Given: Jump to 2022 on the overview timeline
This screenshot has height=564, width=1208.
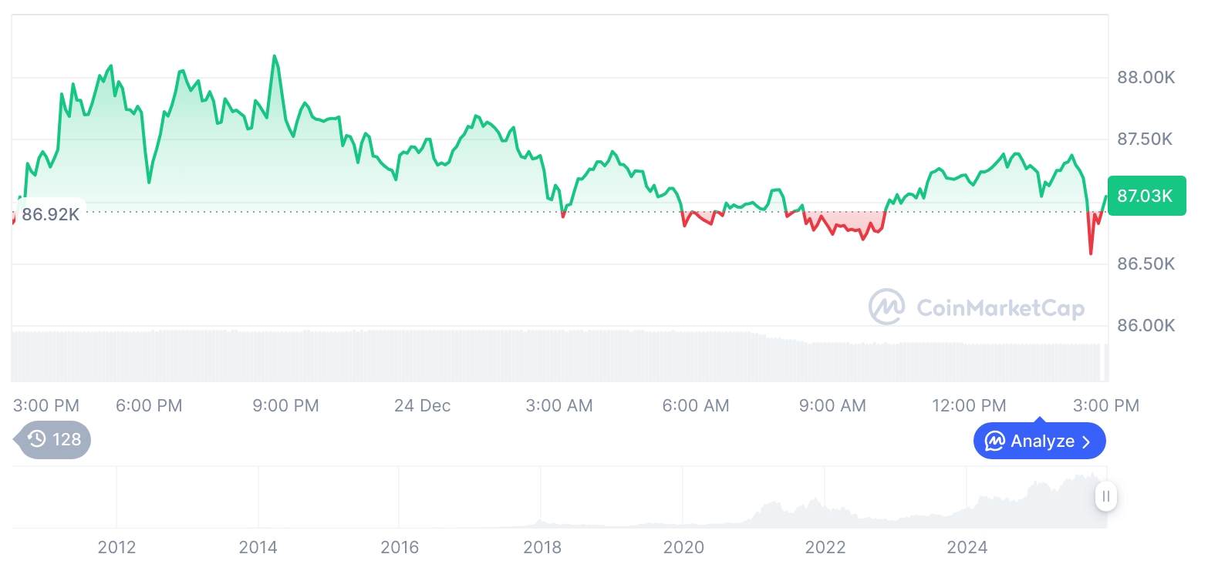Looking at the screenshot, I should pos(825,547).
